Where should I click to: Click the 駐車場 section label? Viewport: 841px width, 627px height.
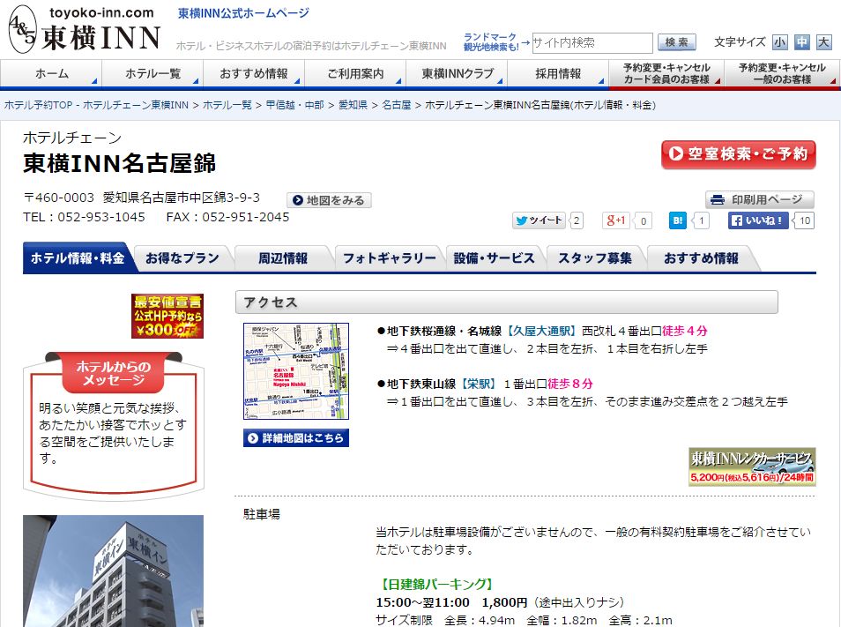(x=262, y=514)
